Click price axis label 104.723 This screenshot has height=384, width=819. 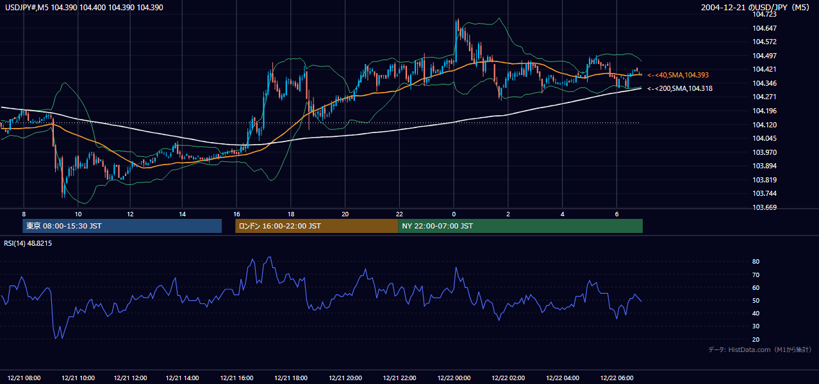tap(765, 14)
